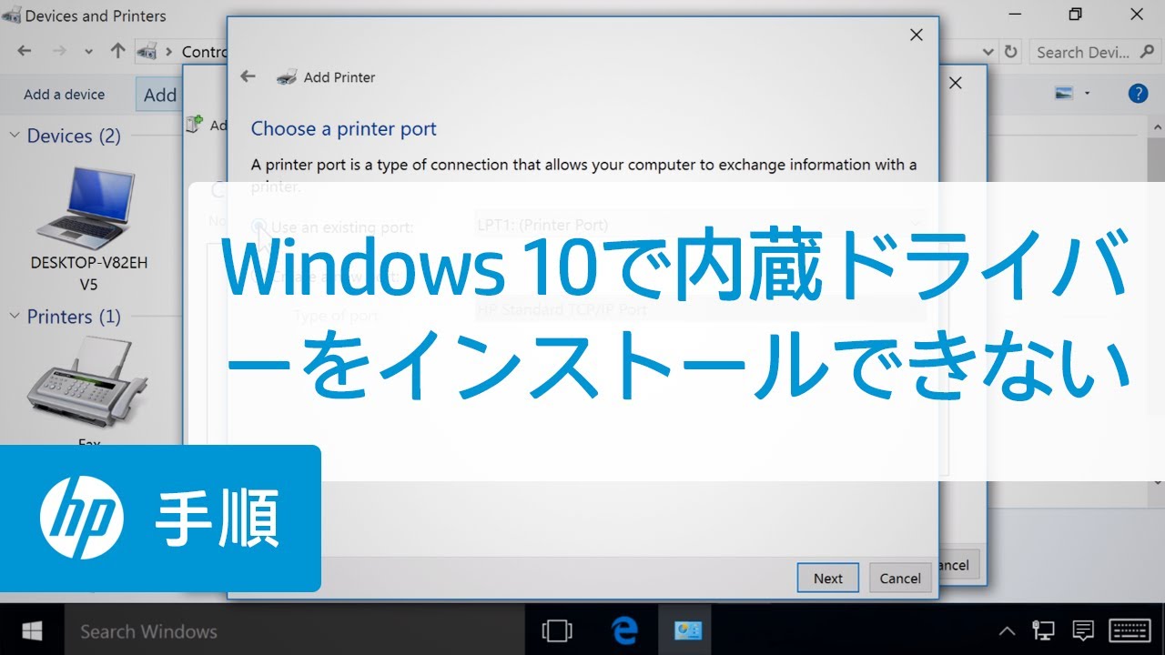This screenshot has width=1165, height=655.
Task: Open the Windows Start menu
Action: click(x=32, y=630)
